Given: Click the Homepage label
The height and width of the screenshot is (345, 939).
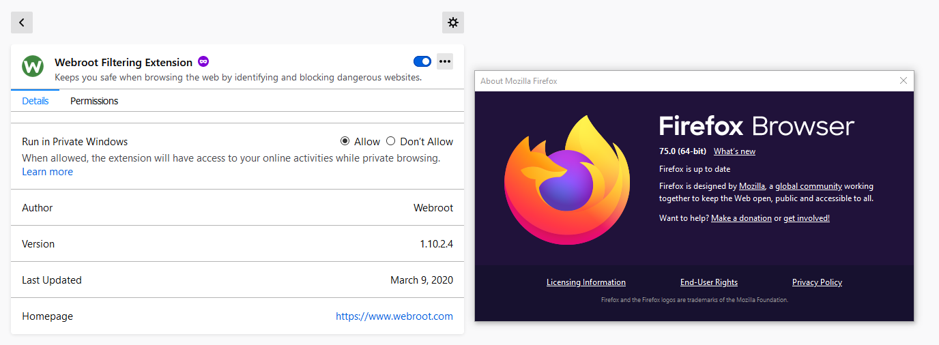Looking at the screenshot, I should point(47,316).
